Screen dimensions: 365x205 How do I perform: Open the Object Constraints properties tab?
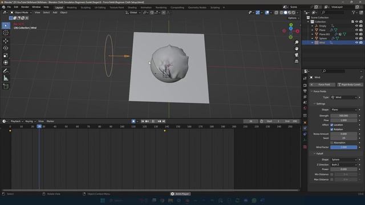pos(305,134)
